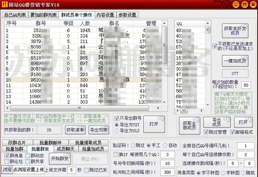Toggle 不获取已发送请求的 checkbox
This screenshot has width=258, height=177.
[215, 46]
